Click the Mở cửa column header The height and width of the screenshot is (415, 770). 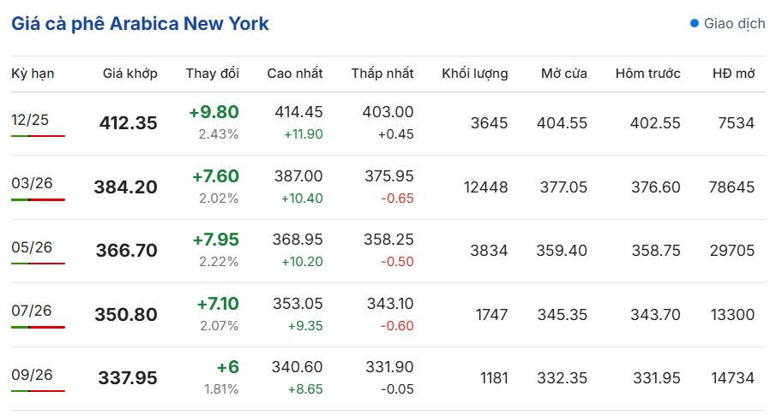(563, 74)
